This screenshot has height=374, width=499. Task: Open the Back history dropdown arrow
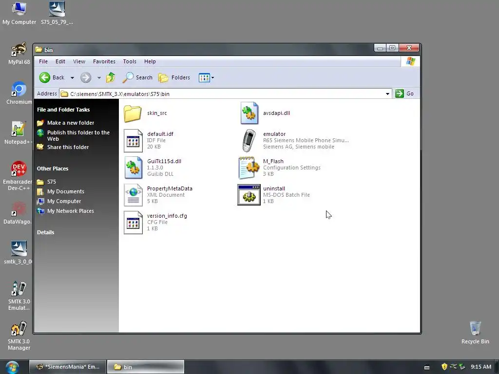[x=72, y=77]
